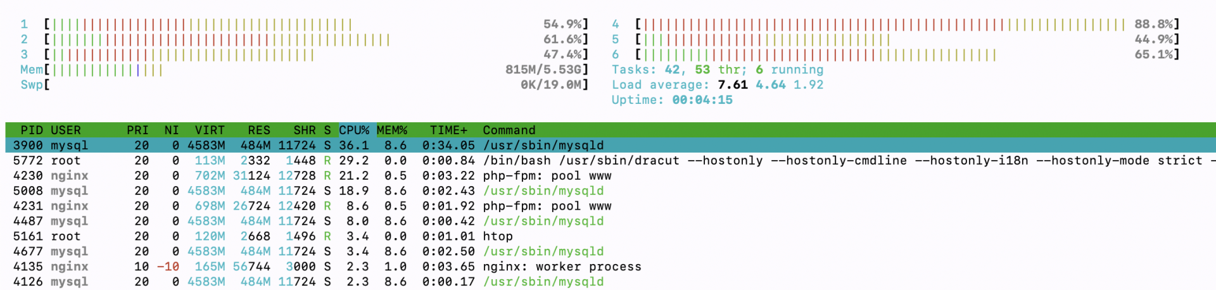The width and height of the screenshot is (1216, 290).
Task: Click the Load average 7.61 value
Action: click(x=733, y=85)
